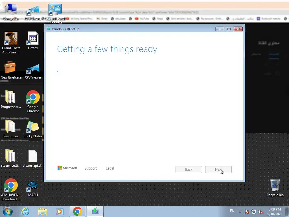
Task: Maximize the Windows 10 Setup window
Action: point(229,29)
